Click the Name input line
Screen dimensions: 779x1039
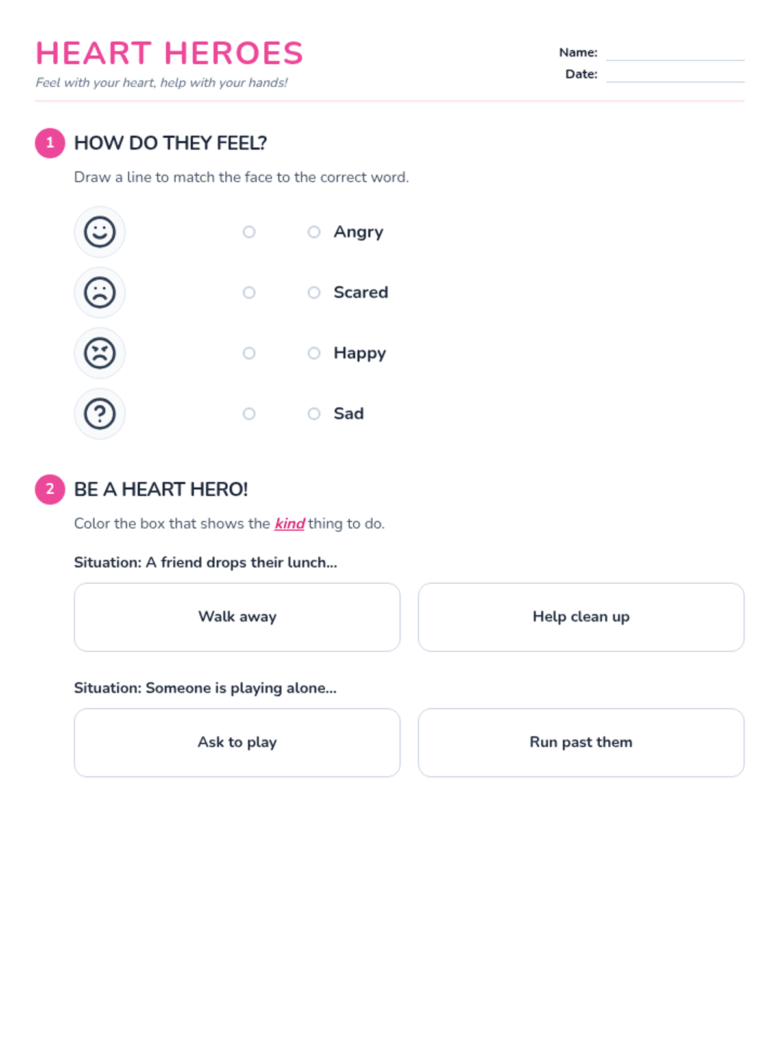tap(675, 53)
